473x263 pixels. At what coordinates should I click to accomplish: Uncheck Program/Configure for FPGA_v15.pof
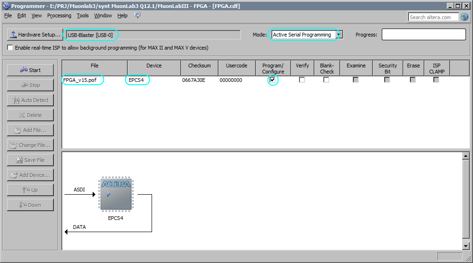pos(273,80)
